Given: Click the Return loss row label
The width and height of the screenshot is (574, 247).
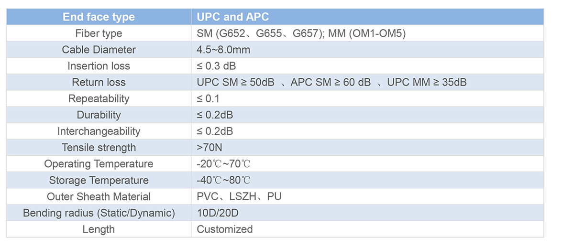Looking at the screenshot, I should 99,82.
